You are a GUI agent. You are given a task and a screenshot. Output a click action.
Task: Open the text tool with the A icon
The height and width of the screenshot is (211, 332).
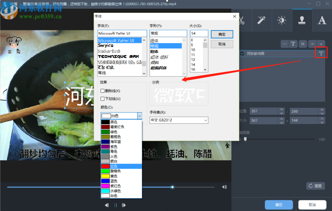click(322, 20)
